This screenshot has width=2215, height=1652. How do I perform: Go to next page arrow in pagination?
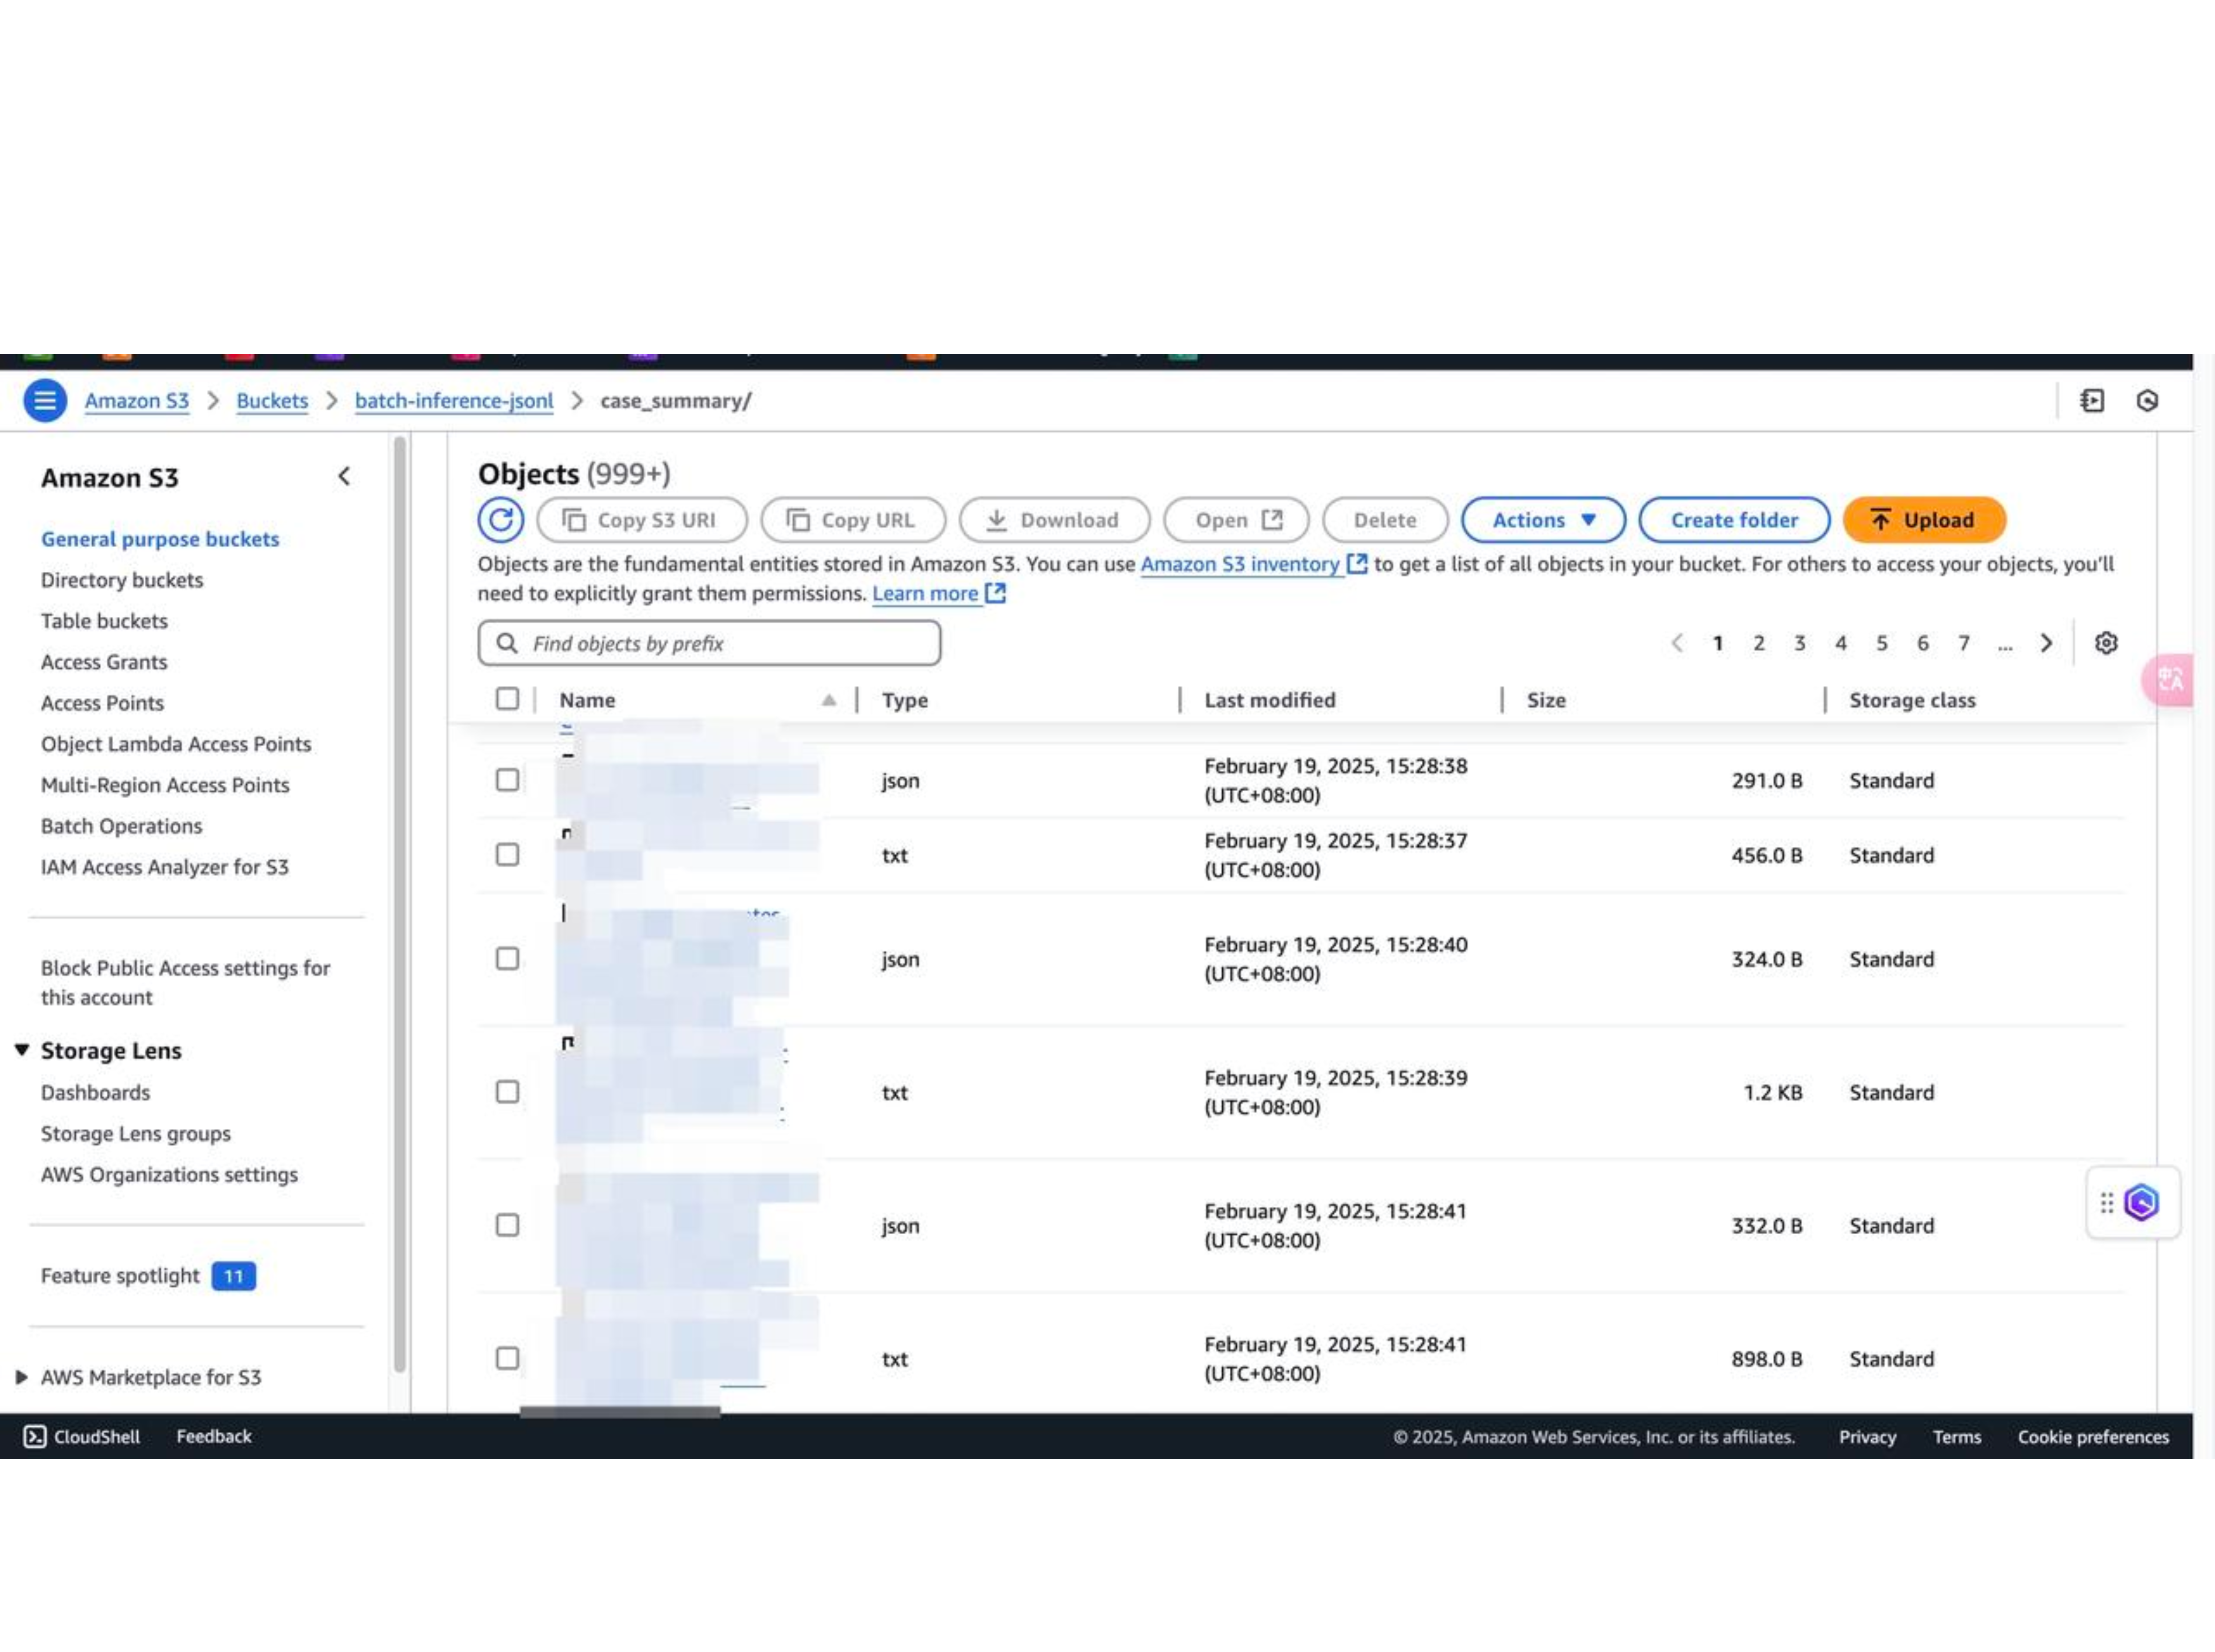click(2046, 643)
